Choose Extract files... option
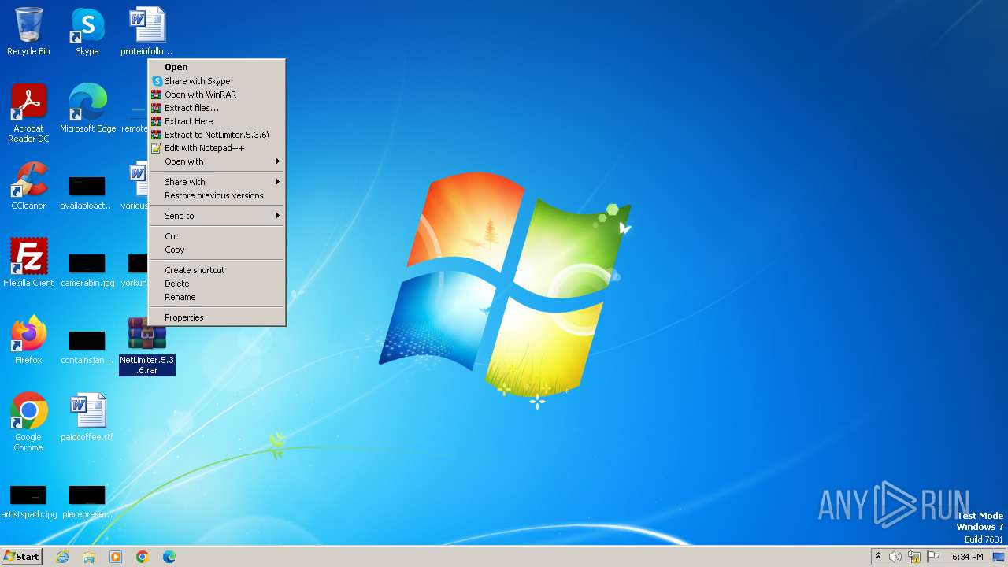1008x567 pixels. (217, 108)
